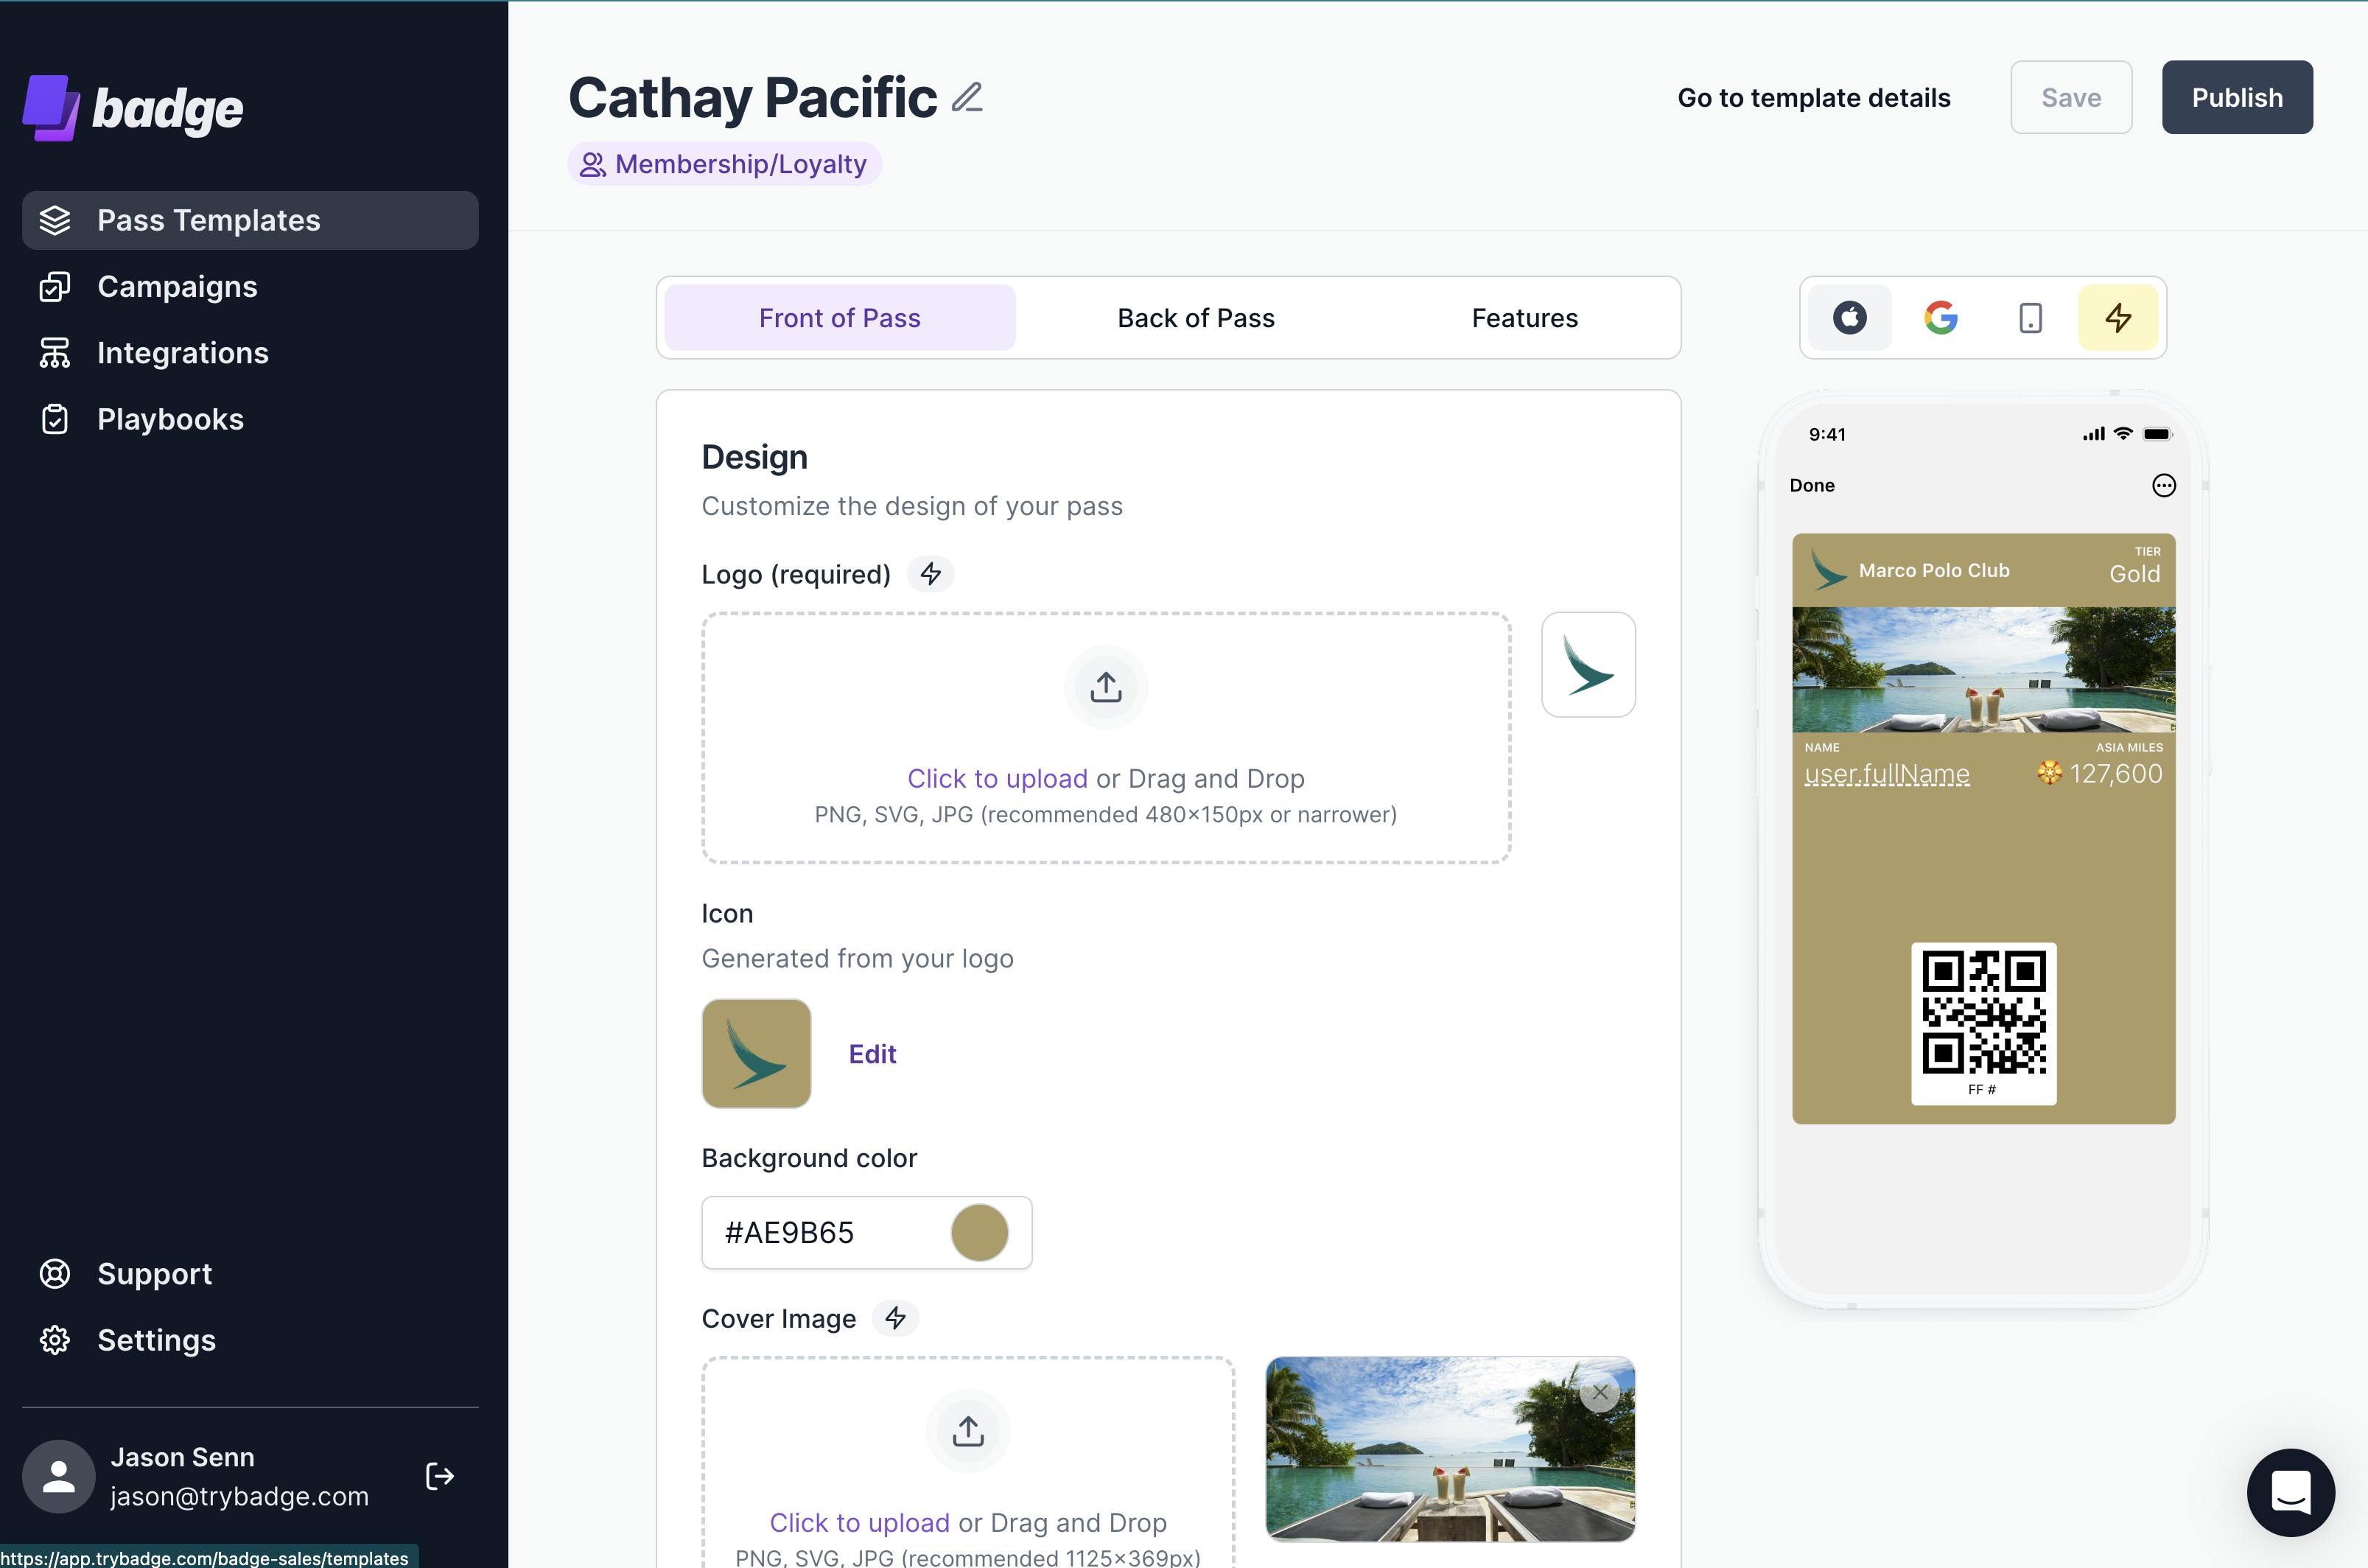Edit the Cathay Pacific title with pencil icon
This screenshot has height=1568, width=2368.
pyautogui.click(x=967, y=97)
